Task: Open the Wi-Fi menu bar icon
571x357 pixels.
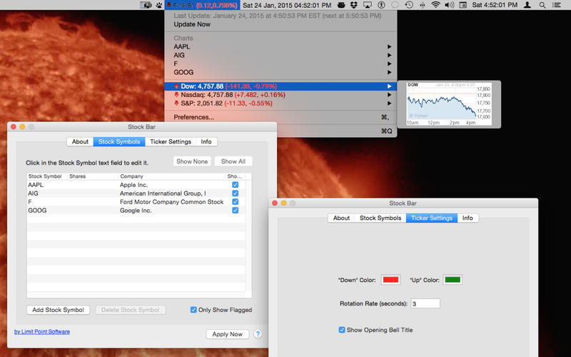Action: pyautogui.click(x=435, y=5)
